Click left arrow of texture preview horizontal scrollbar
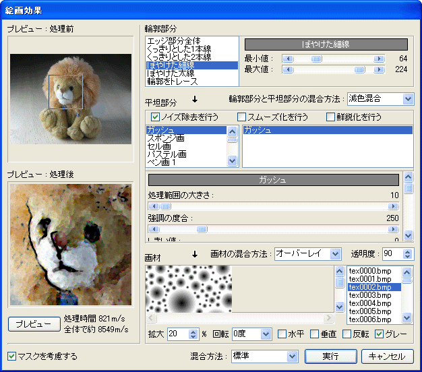 coord(151,318)
